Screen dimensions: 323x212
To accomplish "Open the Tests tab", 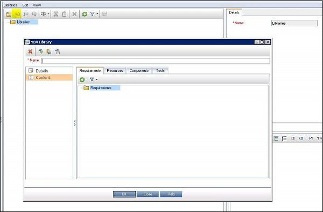I will tap(160, 70).
